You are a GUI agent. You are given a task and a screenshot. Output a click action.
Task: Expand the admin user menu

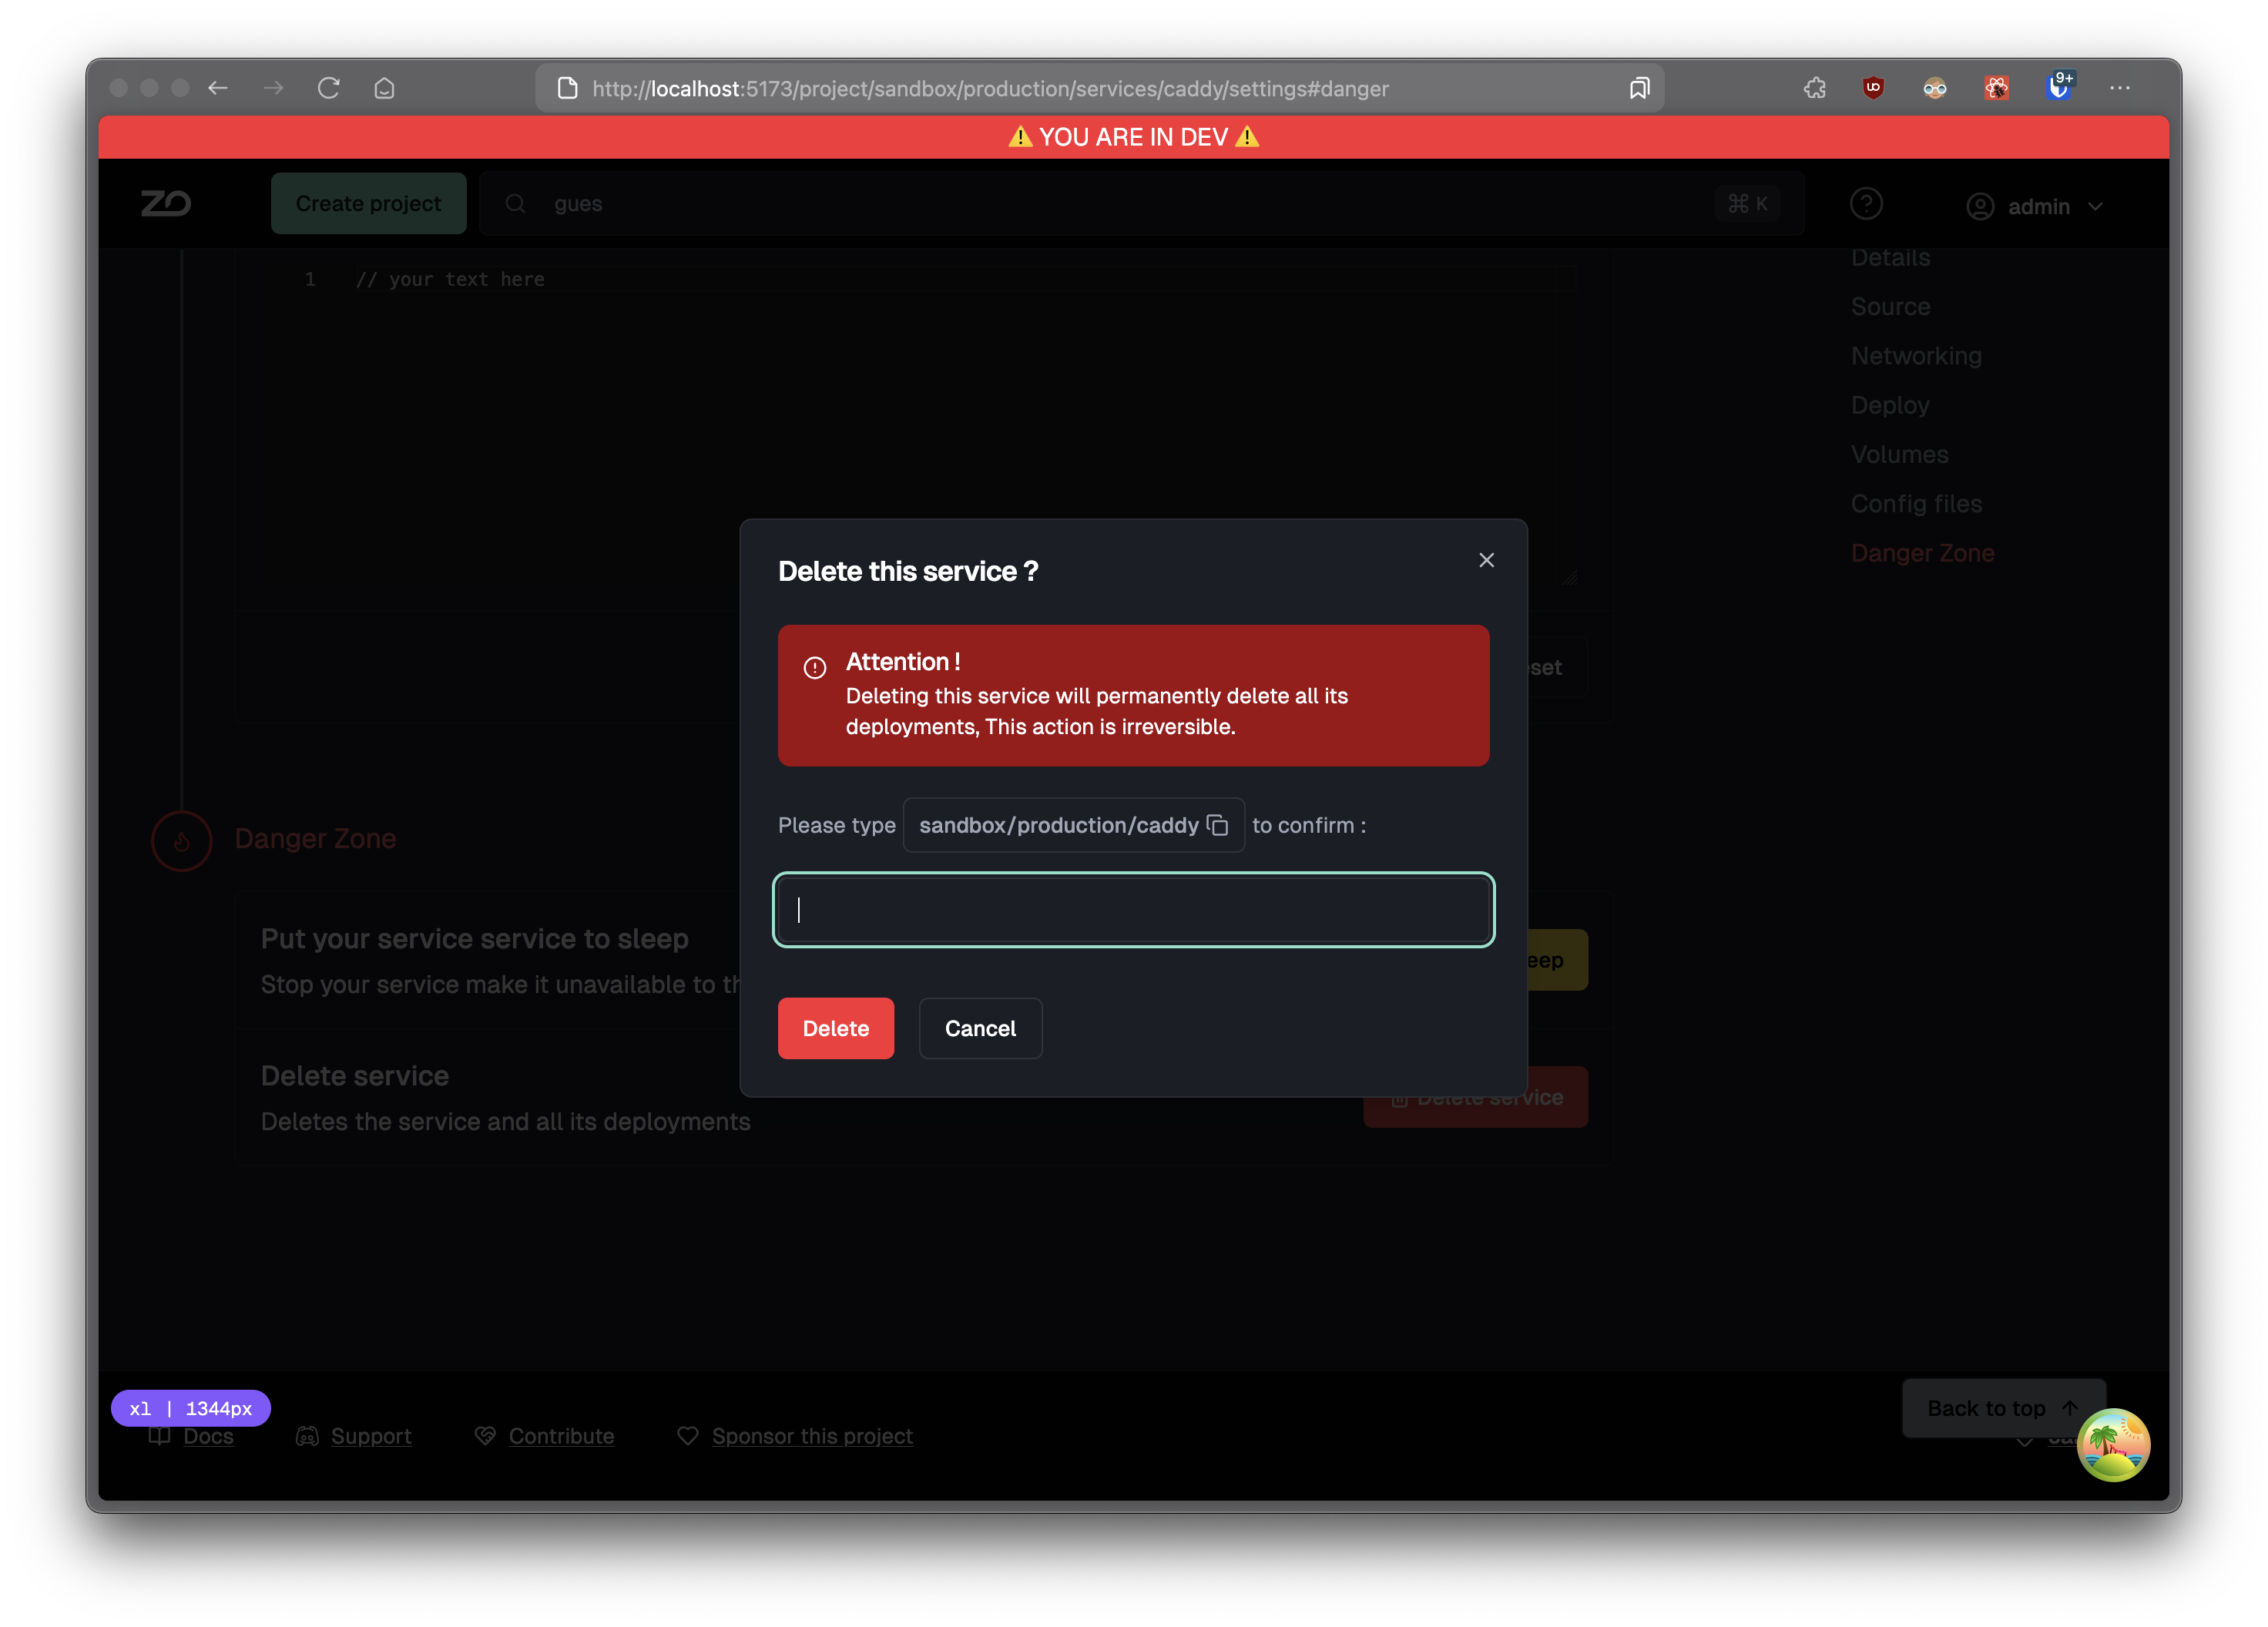pos(2035,206)
